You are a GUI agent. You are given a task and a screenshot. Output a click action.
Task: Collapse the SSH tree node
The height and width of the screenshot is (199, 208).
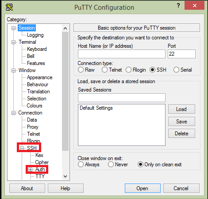[x=22, y=148]
